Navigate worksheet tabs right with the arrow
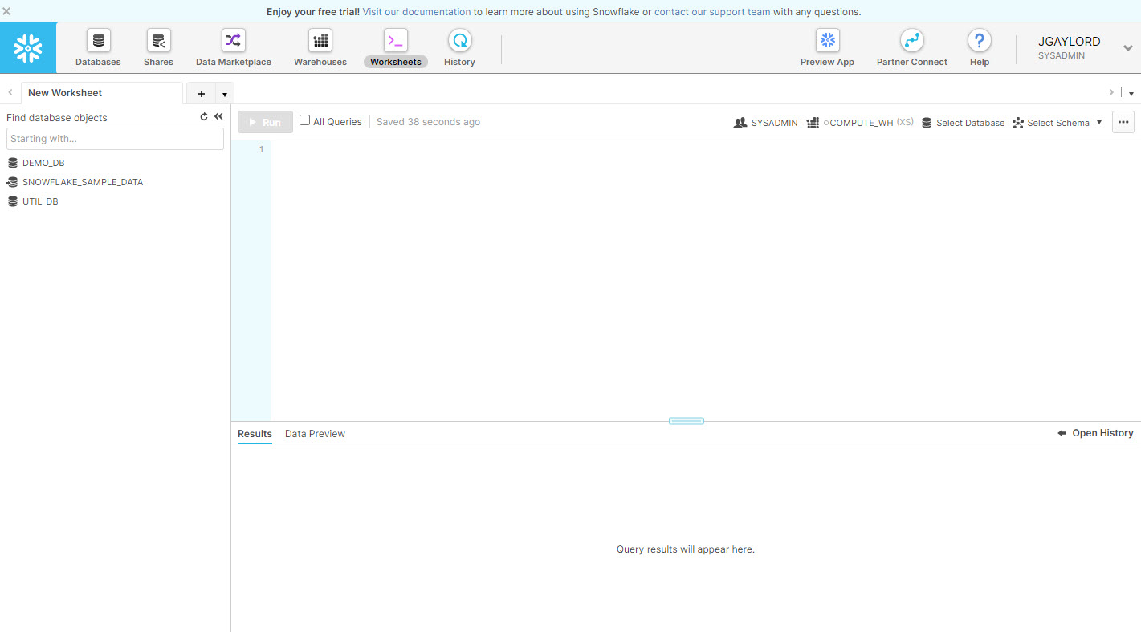The image size is (1141, 632). click(x=1111, y=93)
